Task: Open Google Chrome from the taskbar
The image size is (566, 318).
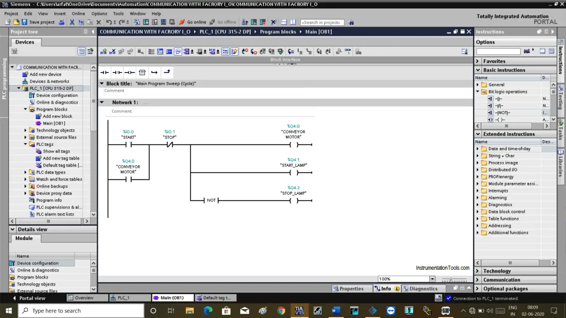Action: [x=281, y=311]
